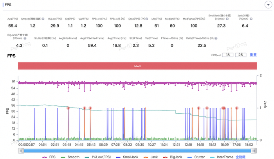The height and width of the screenshot is (159, 274).
Task: Open help icon beside Drop(FPS) metric
Action: (x=147, y=19)
